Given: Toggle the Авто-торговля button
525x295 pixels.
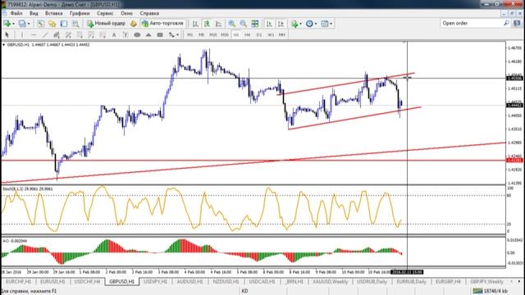Looking at the screenshot, I should click(x=162, y=24).
